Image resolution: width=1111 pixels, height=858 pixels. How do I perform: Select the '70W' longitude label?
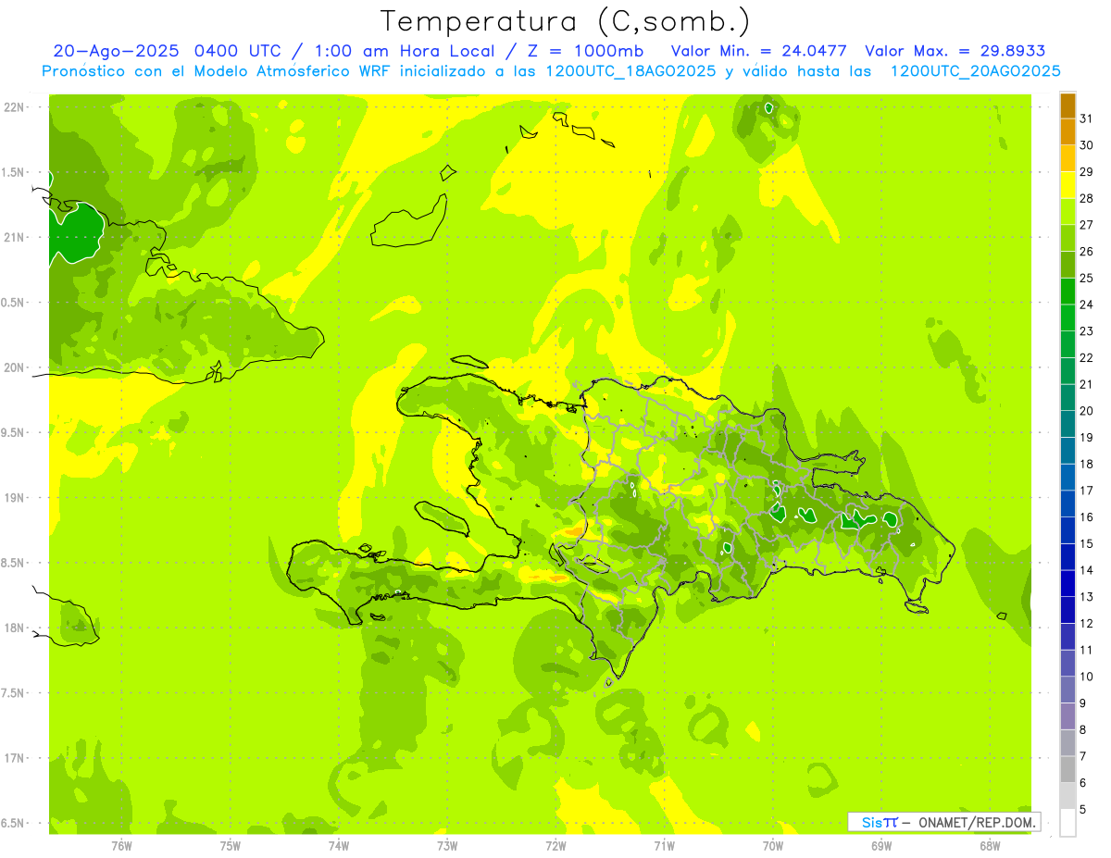(773, 845)
